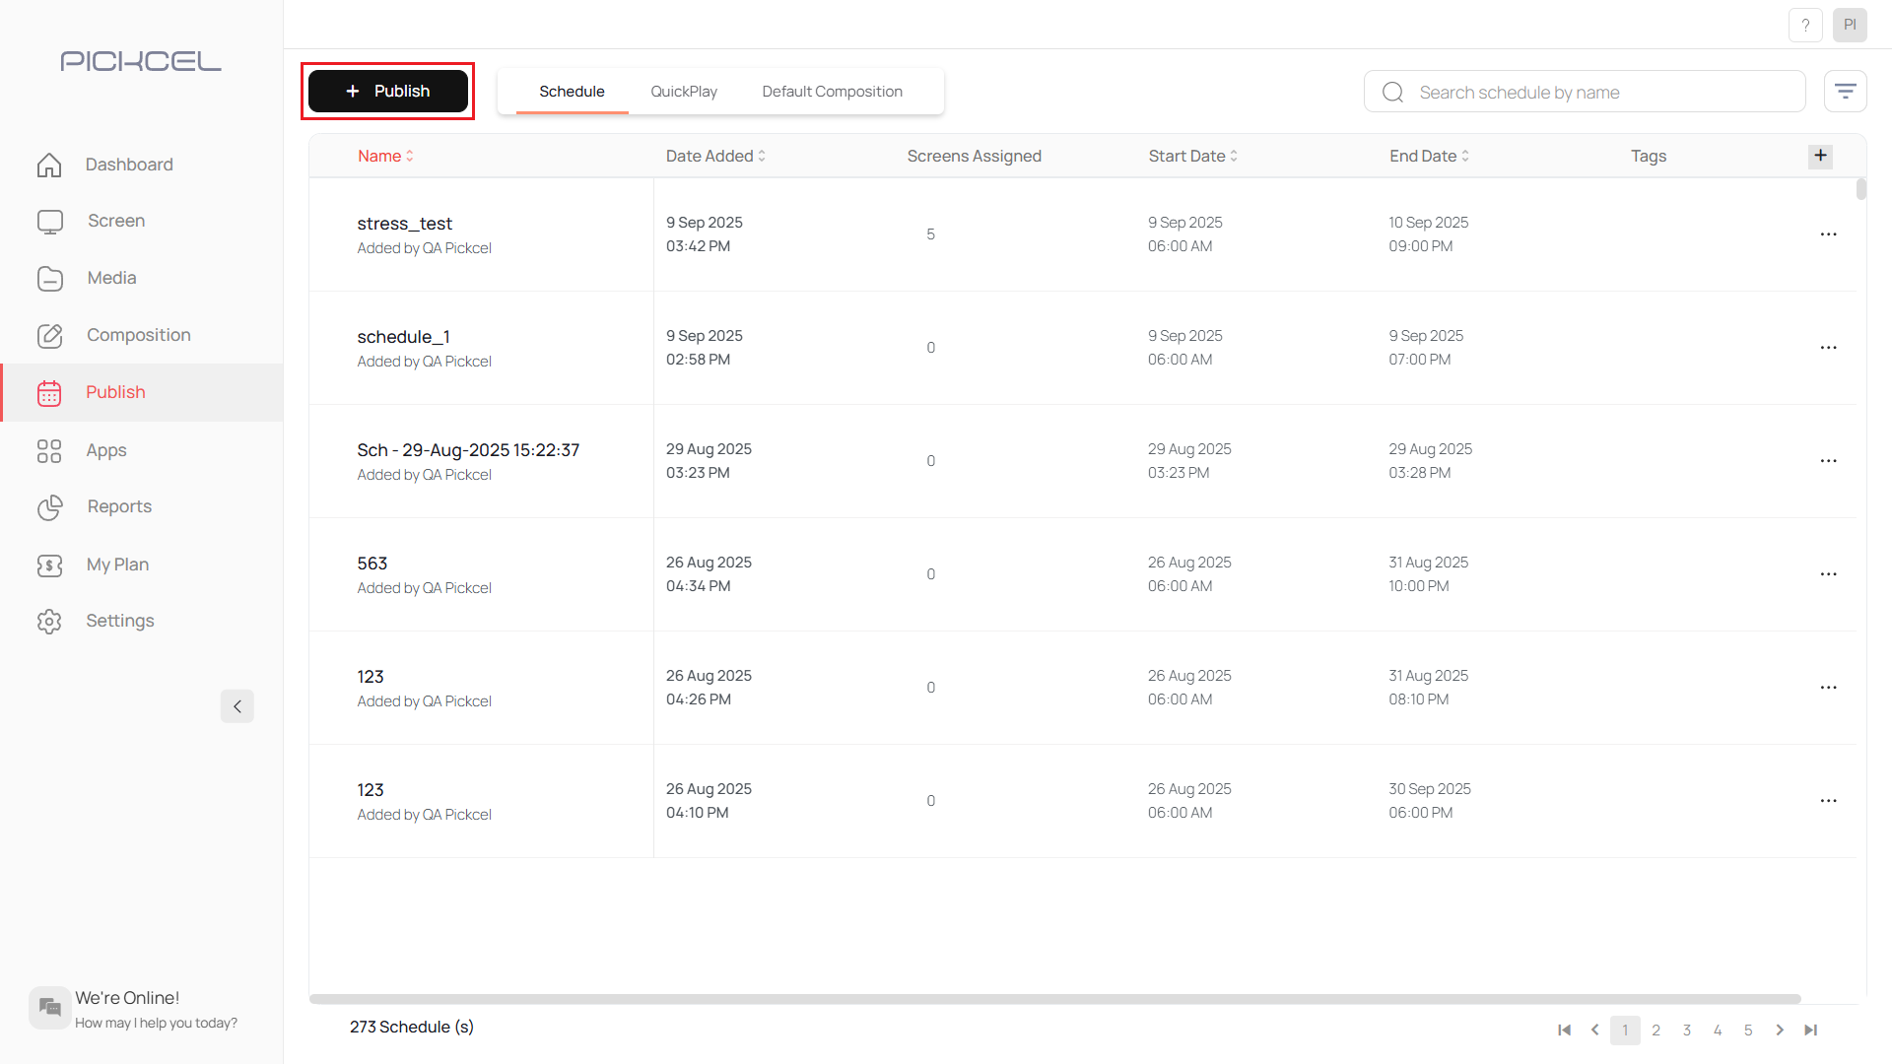1892x1064 pixels.
Task: Toggle sorting on Date Added column
Action: [x=715, y=156]
